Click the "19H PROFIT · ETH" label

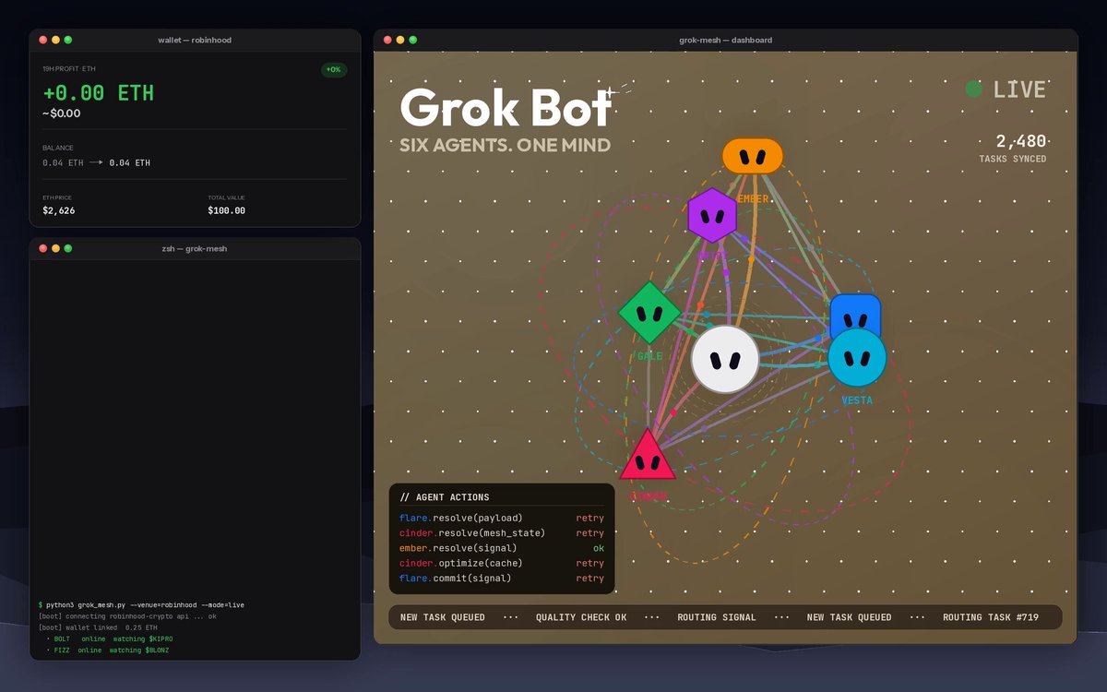coord(69,69)
